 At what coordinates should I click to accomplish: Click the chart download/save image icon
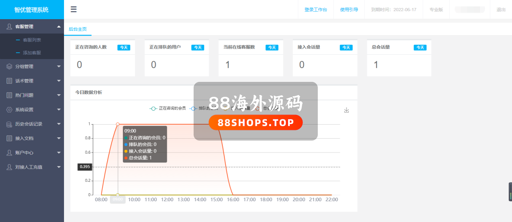click(x=346, y=110)
